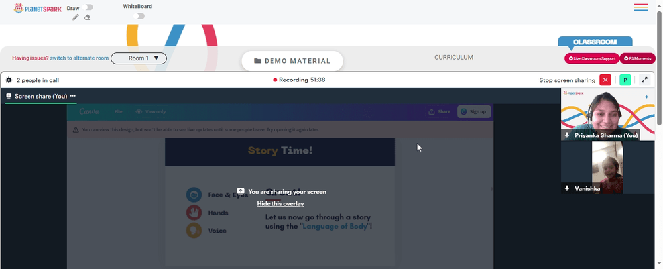663x269 pixels.
Task: Click Priyanka Sharma's microphone icon
Action: pos(567,135)
